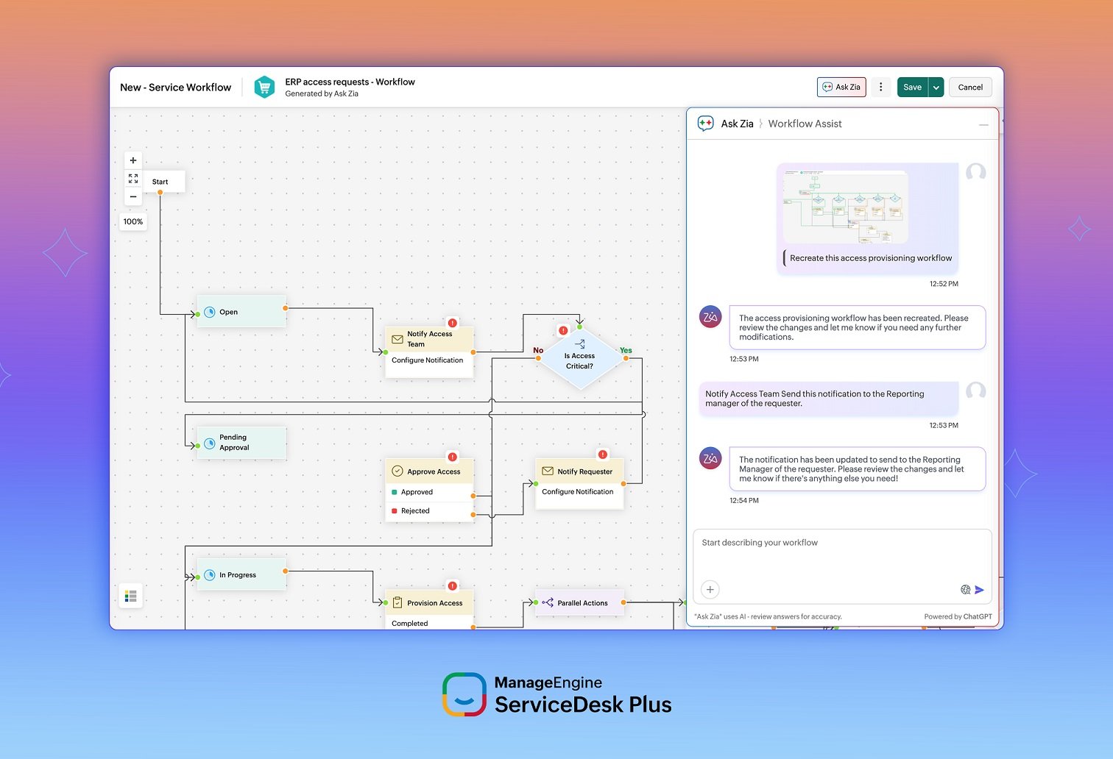This screenshot has height=759, width=1113.
Task: Select the Is Access Critical decision node
Action: (x=580, y=360)
